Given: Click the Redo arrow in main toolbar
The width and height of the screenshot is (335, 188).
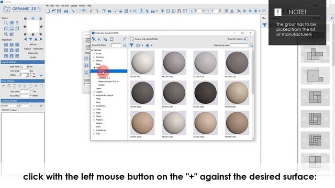Looking at the screenshot, I should [96, 11].
